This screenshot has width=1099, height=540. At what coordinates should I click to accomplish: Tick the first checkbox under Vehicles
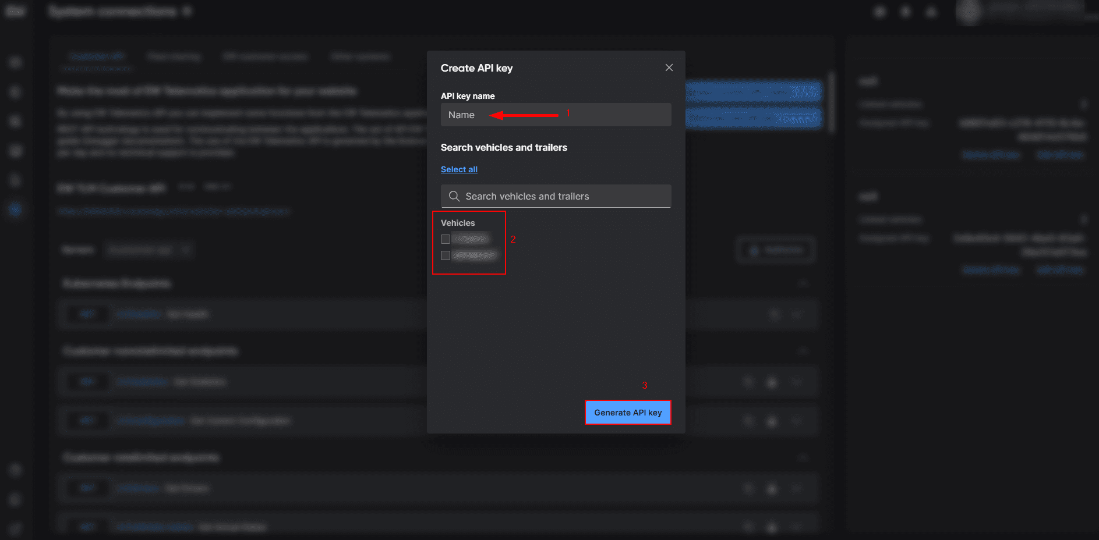(446, 239)
